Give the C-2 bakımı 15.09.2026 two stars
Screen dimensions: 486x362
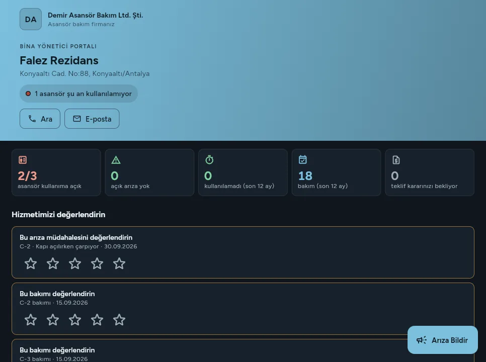53,320
